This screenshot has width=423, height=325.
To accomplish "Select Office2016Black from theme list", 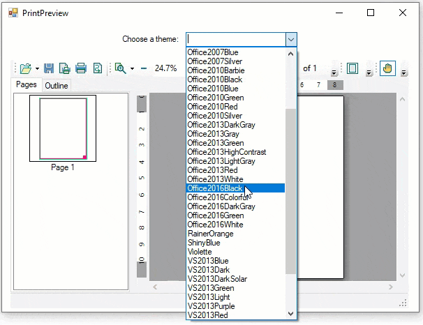I will click(x=215, y=188).
